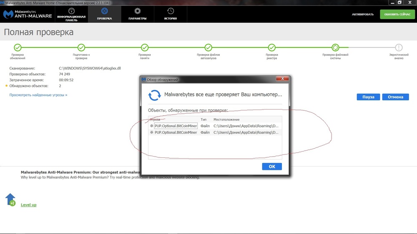The height and width of the screenshot is (234, 417).
Task: Select first PUP.Optional.BitCoinMiner threat row
Action: click(x=215, y=126)
